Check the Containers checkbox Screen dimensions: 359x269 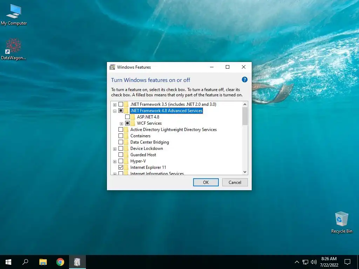121,136
